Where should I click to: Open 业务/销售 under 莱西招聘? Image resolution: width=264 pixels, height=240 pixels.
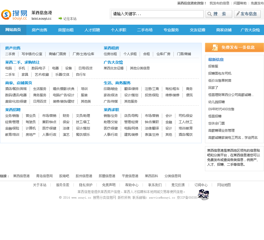[12, 116]
